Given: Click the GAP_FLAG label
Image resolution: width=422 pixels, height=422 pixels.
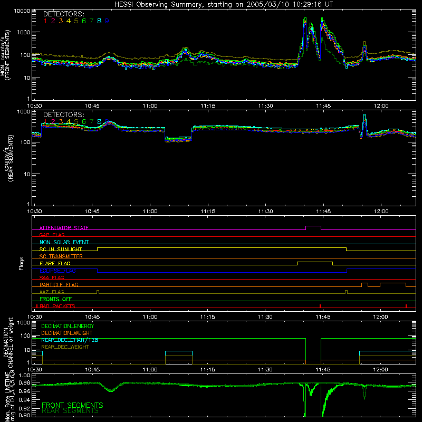Looking at the screenshot, I should click(52, 235).
